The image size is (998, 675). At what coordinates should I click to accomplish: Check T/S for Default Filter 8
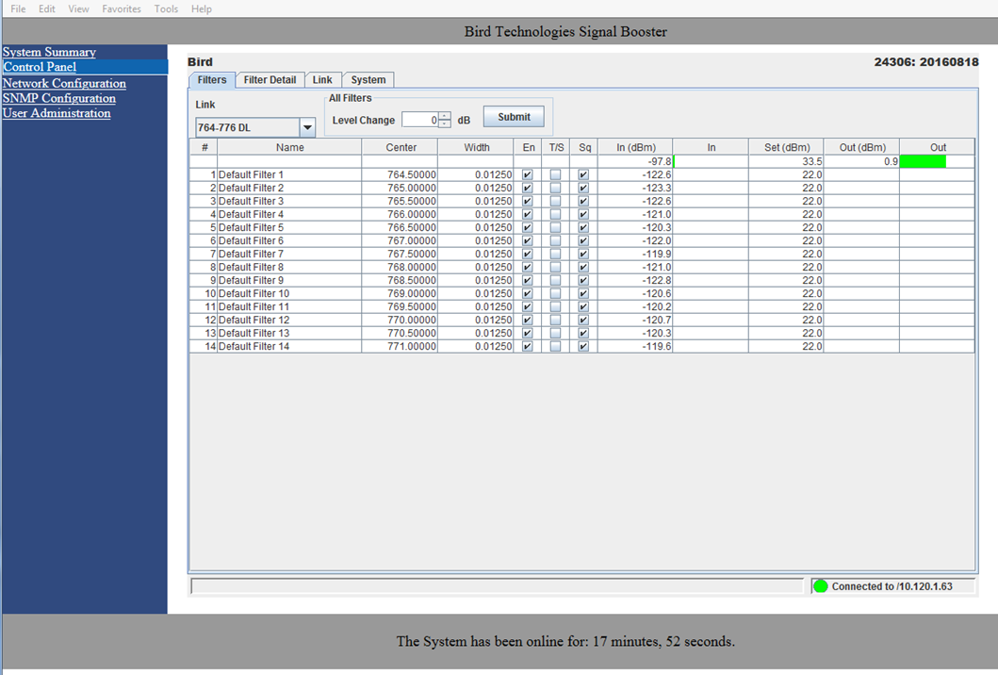coord(556,268)
